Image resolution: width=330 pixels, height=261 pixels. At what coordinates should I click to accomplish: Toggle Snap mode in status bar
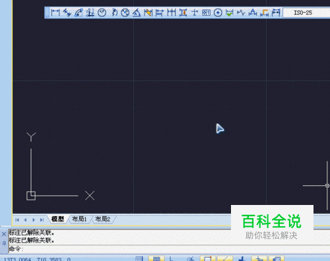(139, 258)
